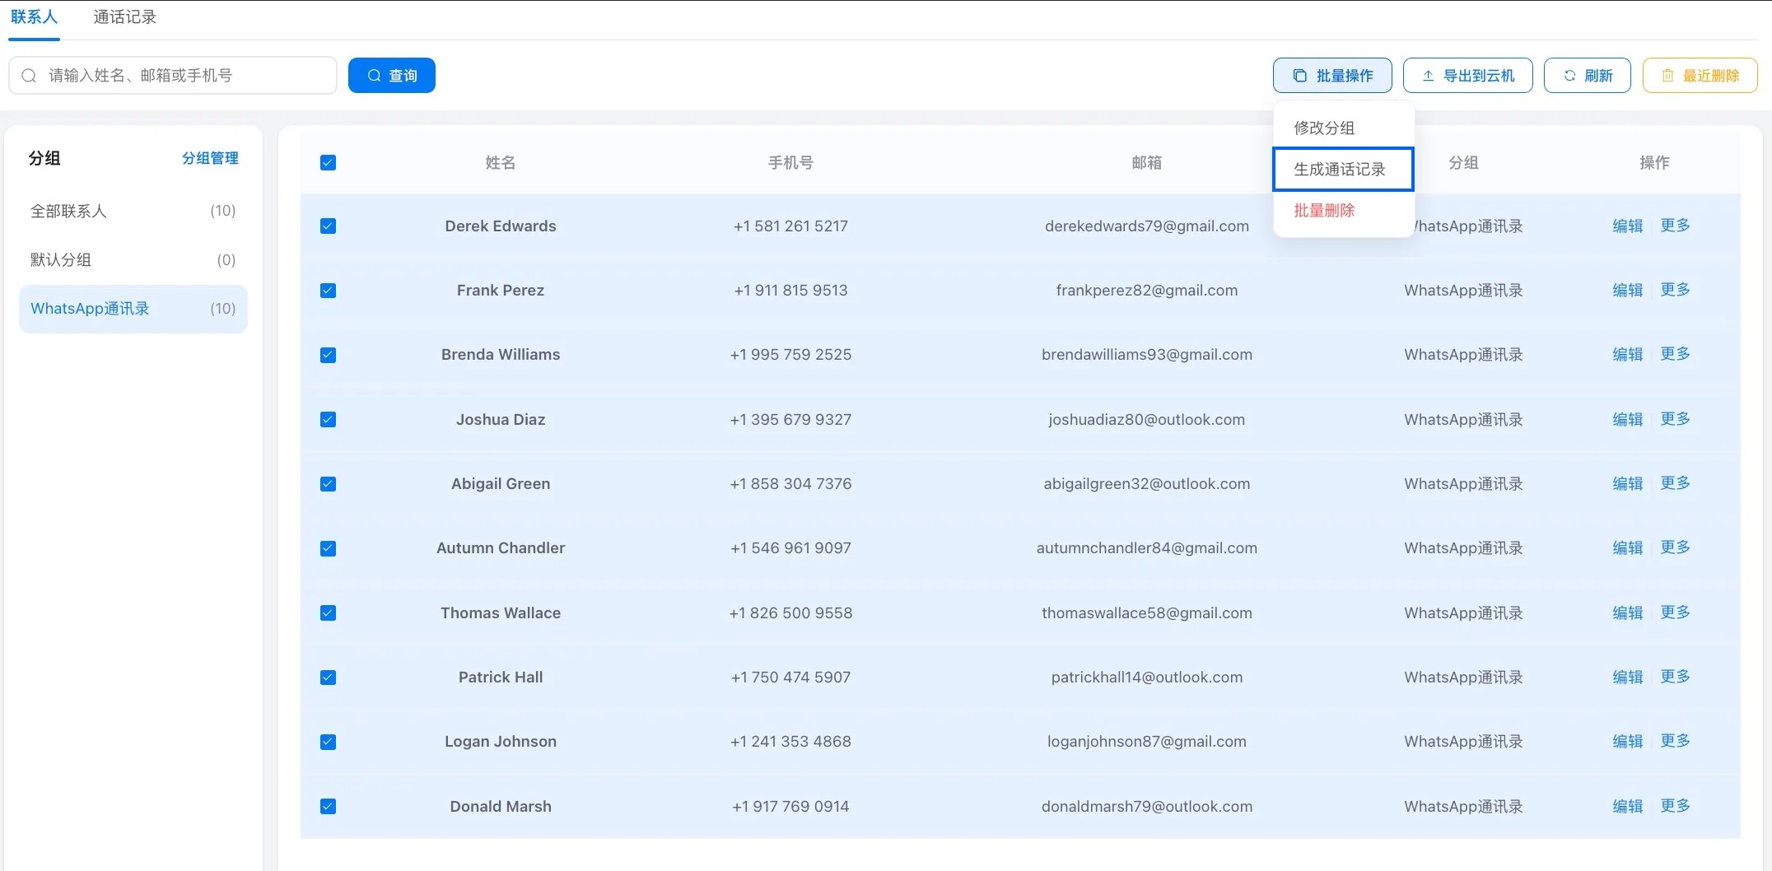Viewport: 1772px width, 871px height.
Task: Open 更多 menu for Thomas Wallace
Action: pyautogui.click(x=1675, y=612)
